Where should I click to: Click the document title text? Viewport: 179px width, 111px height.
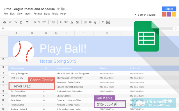(x=29, y=9)
